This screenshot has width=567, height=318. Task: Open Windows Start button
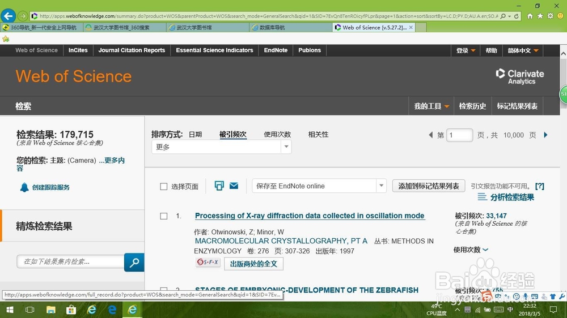pyautogui.click(x=10, y=310)
